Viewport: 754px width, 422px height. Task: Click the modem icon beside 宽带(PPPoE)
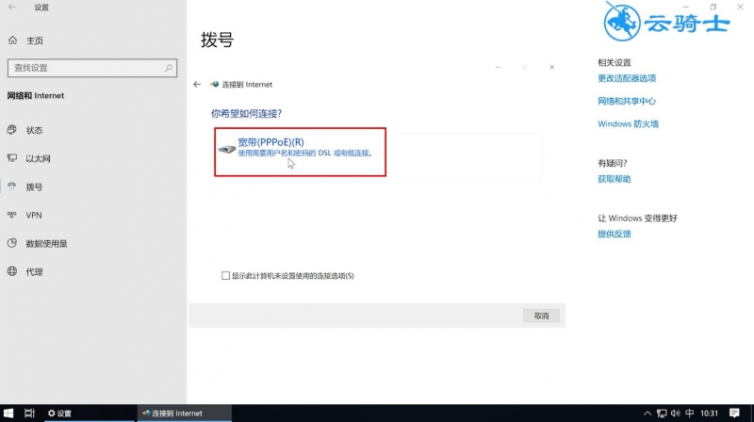pyautogui.click(x=226, y=149)
